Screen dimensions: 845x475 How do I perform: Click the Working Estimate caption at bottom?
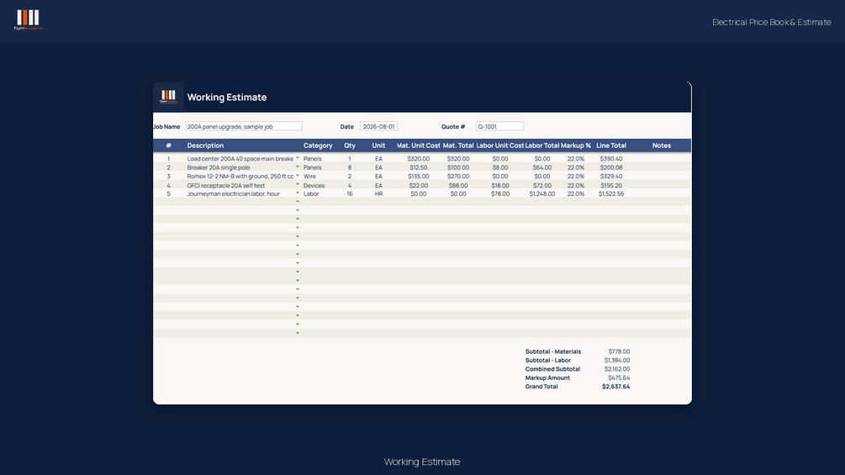tap(422, 462)
